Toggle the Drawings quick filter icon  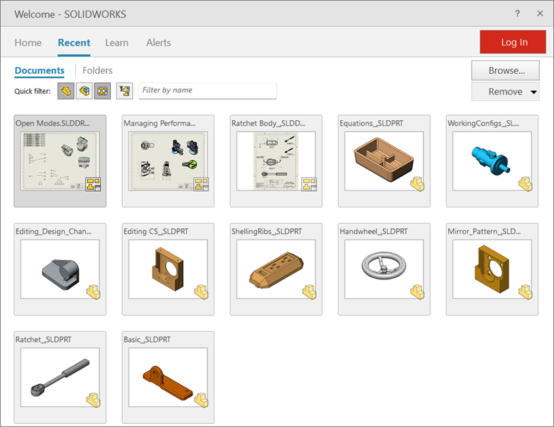click(x=102, y=91)
